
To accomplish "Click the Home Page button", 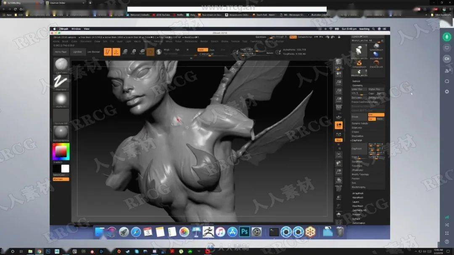I will [61, 52].
